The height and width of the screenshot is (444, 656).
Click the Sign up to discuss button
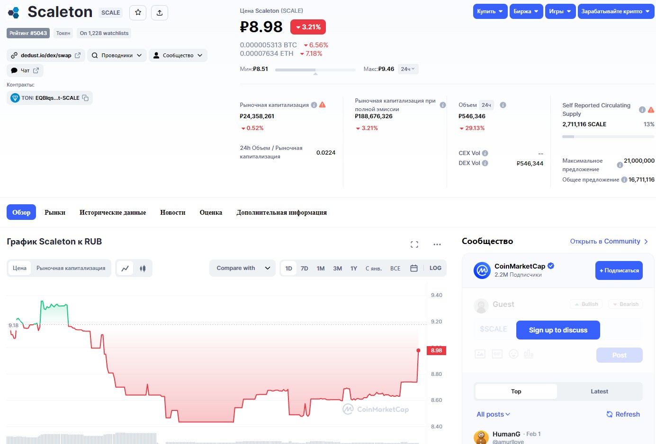[558, 330]
